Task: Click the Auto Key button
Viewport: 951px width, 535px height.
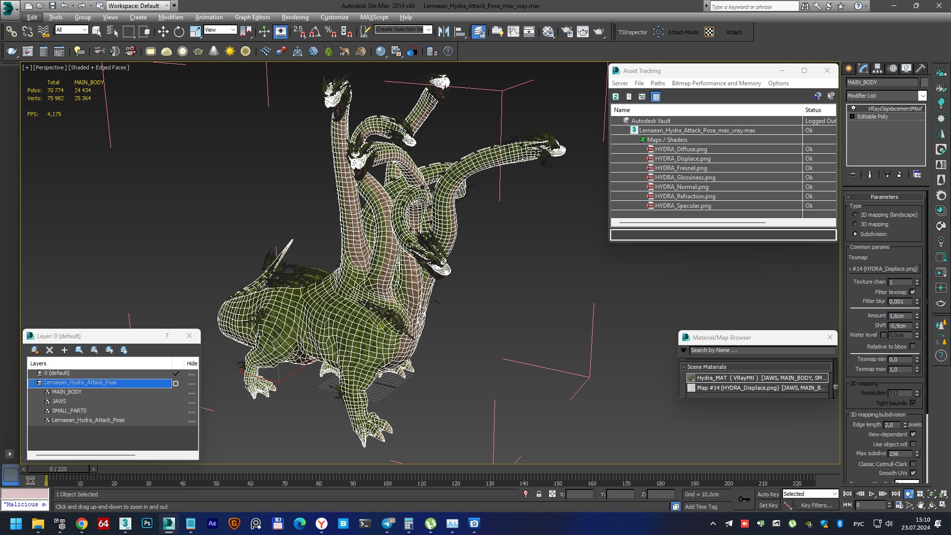Action: click(768, 494)
